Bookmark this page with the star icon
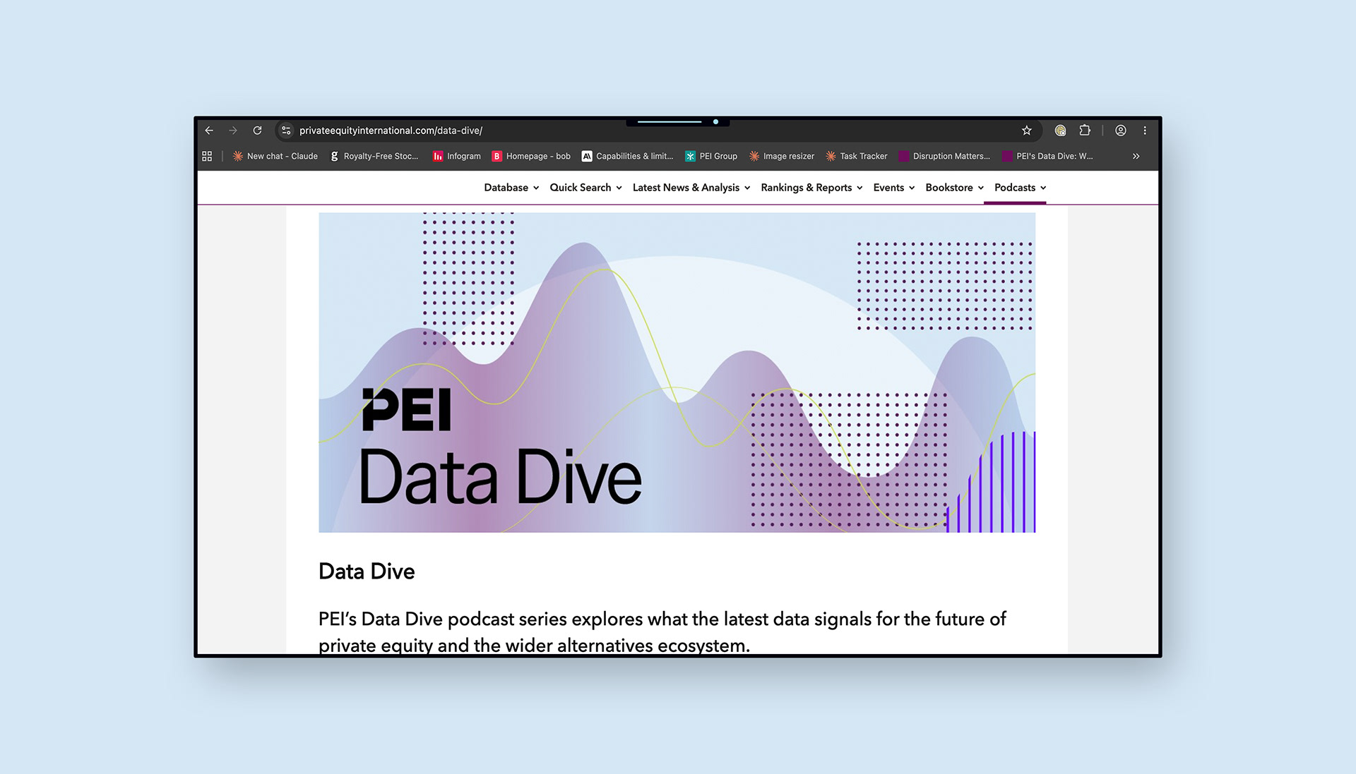The height and width of the screenshot is (774, 1356). pos(1027,131)
